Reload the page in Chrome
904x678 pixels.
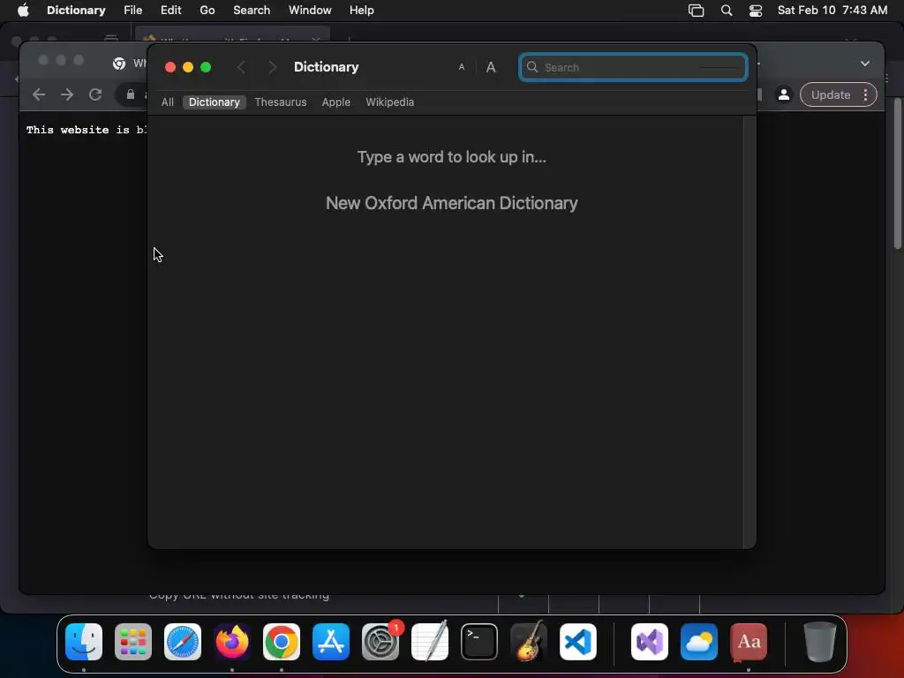point(95,94)
